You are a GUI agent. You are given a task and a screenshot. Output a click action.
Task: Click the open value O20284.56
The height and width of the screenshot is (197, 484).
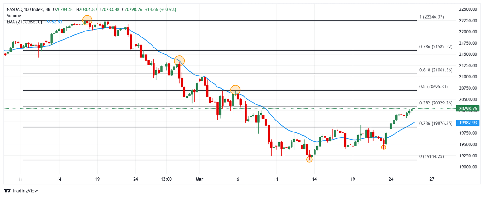click(64, 10)
